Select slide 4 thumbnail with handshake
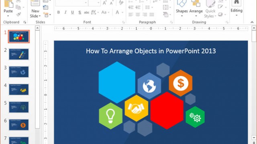The image size is (257, 144). [19, 90]
